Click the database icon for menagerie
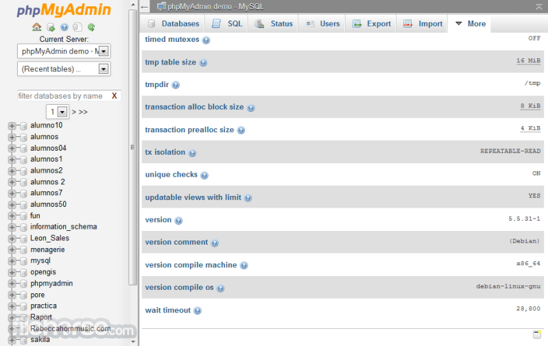 pos(23,249)
